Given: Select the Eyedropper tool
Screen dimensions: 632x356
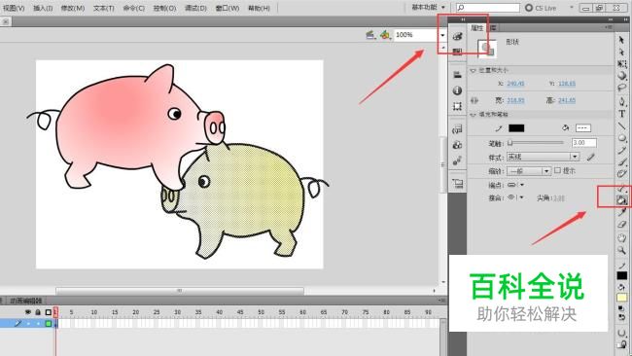Looking at the screenshot, I should (x=622, y=212).
